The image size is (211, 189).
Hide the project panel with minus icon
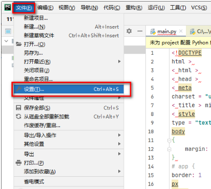(x=140, y=31)
